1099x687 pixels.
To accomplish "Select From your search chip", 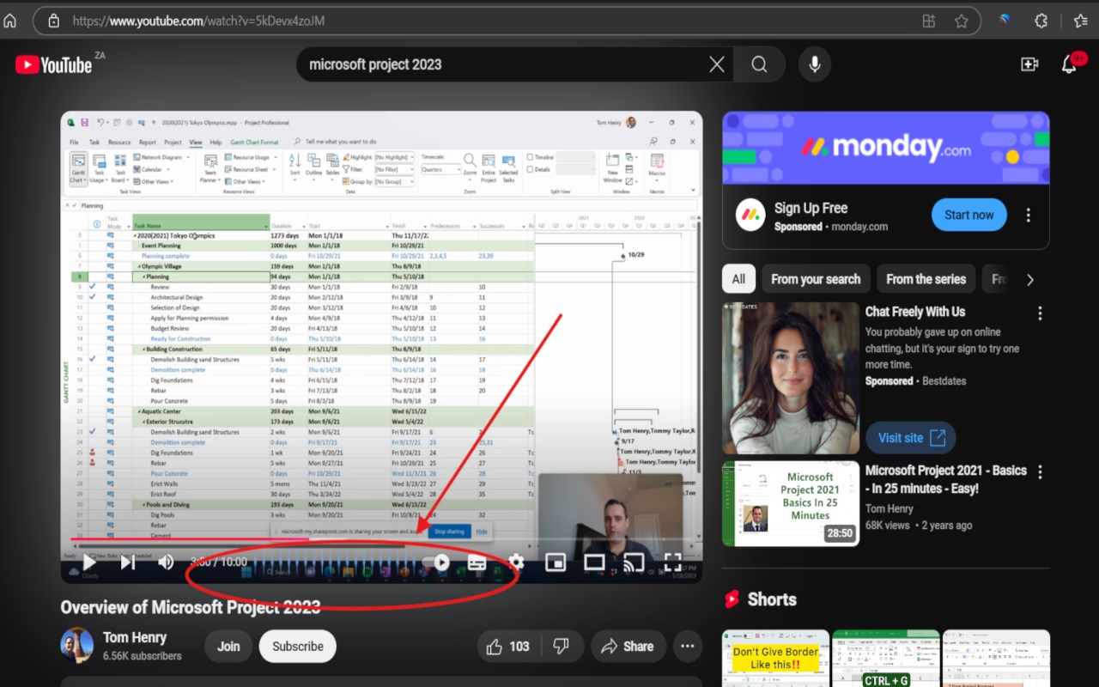I will 816,279.
